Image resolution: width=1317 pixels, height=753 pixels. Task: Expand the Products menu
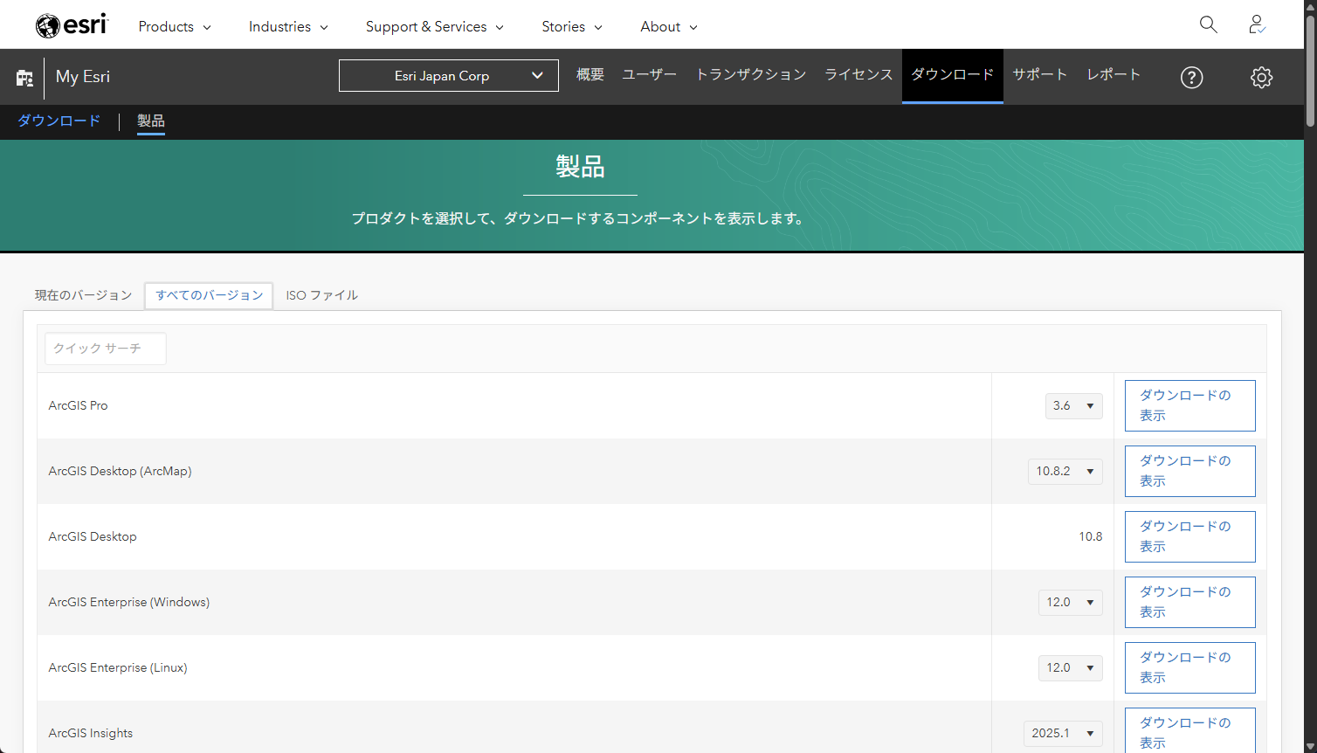pyautogui.click(x=175, y=26)
